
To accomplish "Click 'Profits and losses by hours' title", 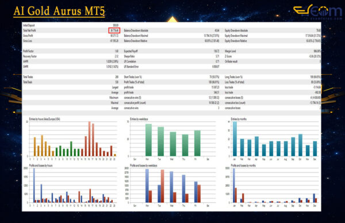I will coord(41,165).
